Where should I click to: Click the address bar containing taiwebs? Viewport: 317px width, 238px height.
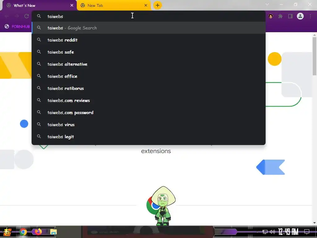tap(148, 16)
